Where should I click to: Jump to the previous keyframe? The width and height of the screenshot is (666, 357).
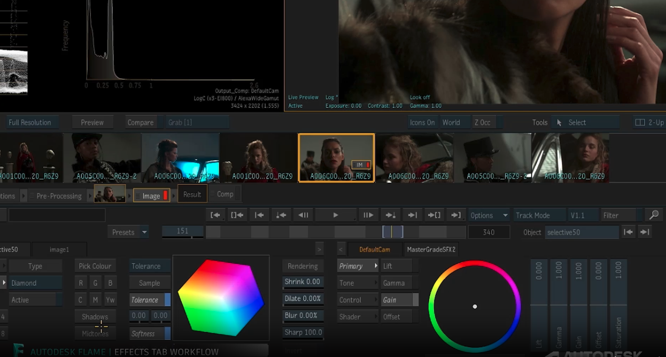point(281,215)
